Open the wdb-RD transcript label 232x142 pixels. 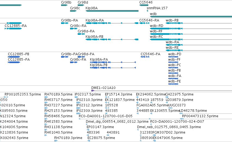(156, 26)
